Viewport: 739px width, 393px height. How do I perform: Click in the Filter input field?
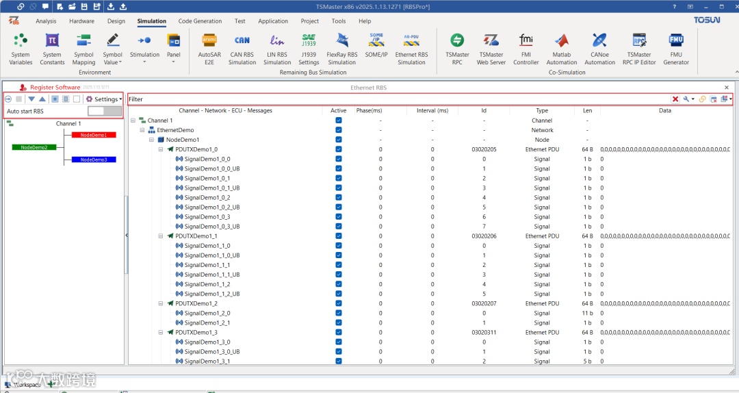[399, 99]
